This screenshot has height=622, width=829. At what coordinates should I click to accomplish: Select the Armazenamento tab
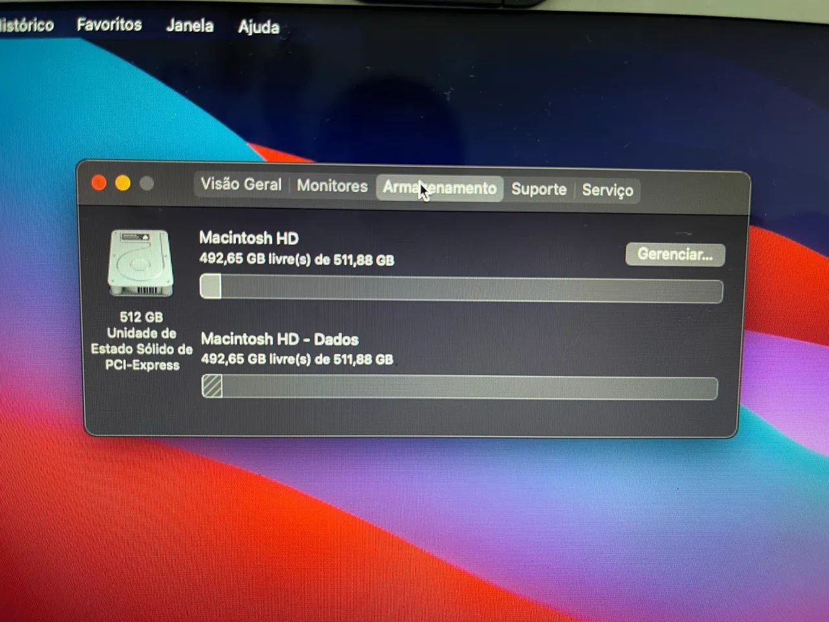point(440,188)
